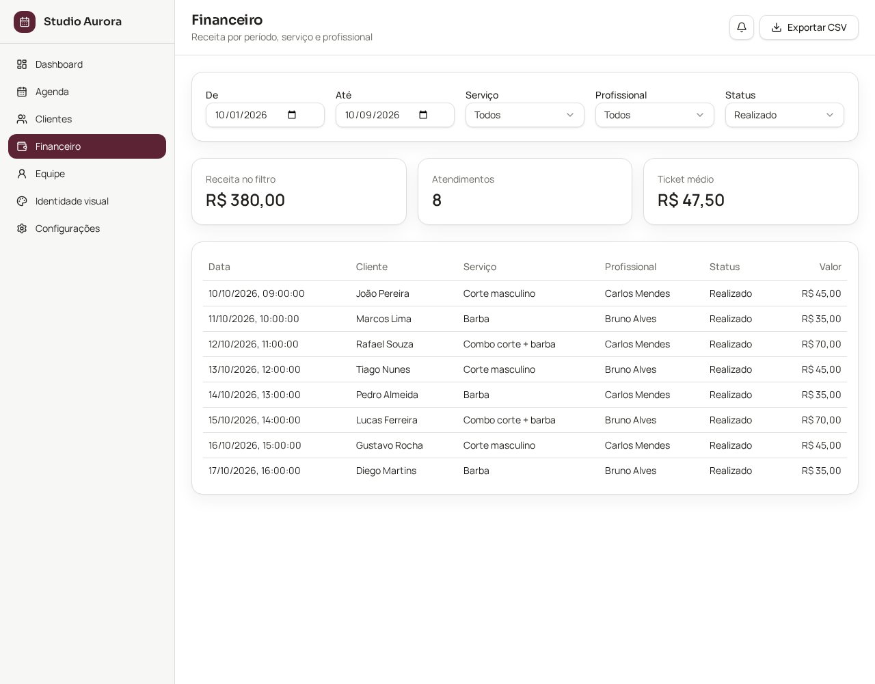Screen dimensions: 875x684
Task: Open the De date picker calendar icon
Action: point(292,115)
